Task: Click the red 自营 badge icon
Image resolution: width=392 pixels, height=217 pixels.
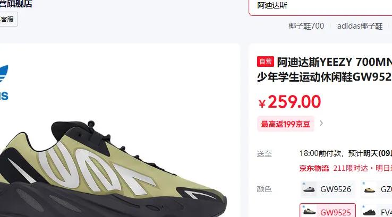Action: point(265,62)
